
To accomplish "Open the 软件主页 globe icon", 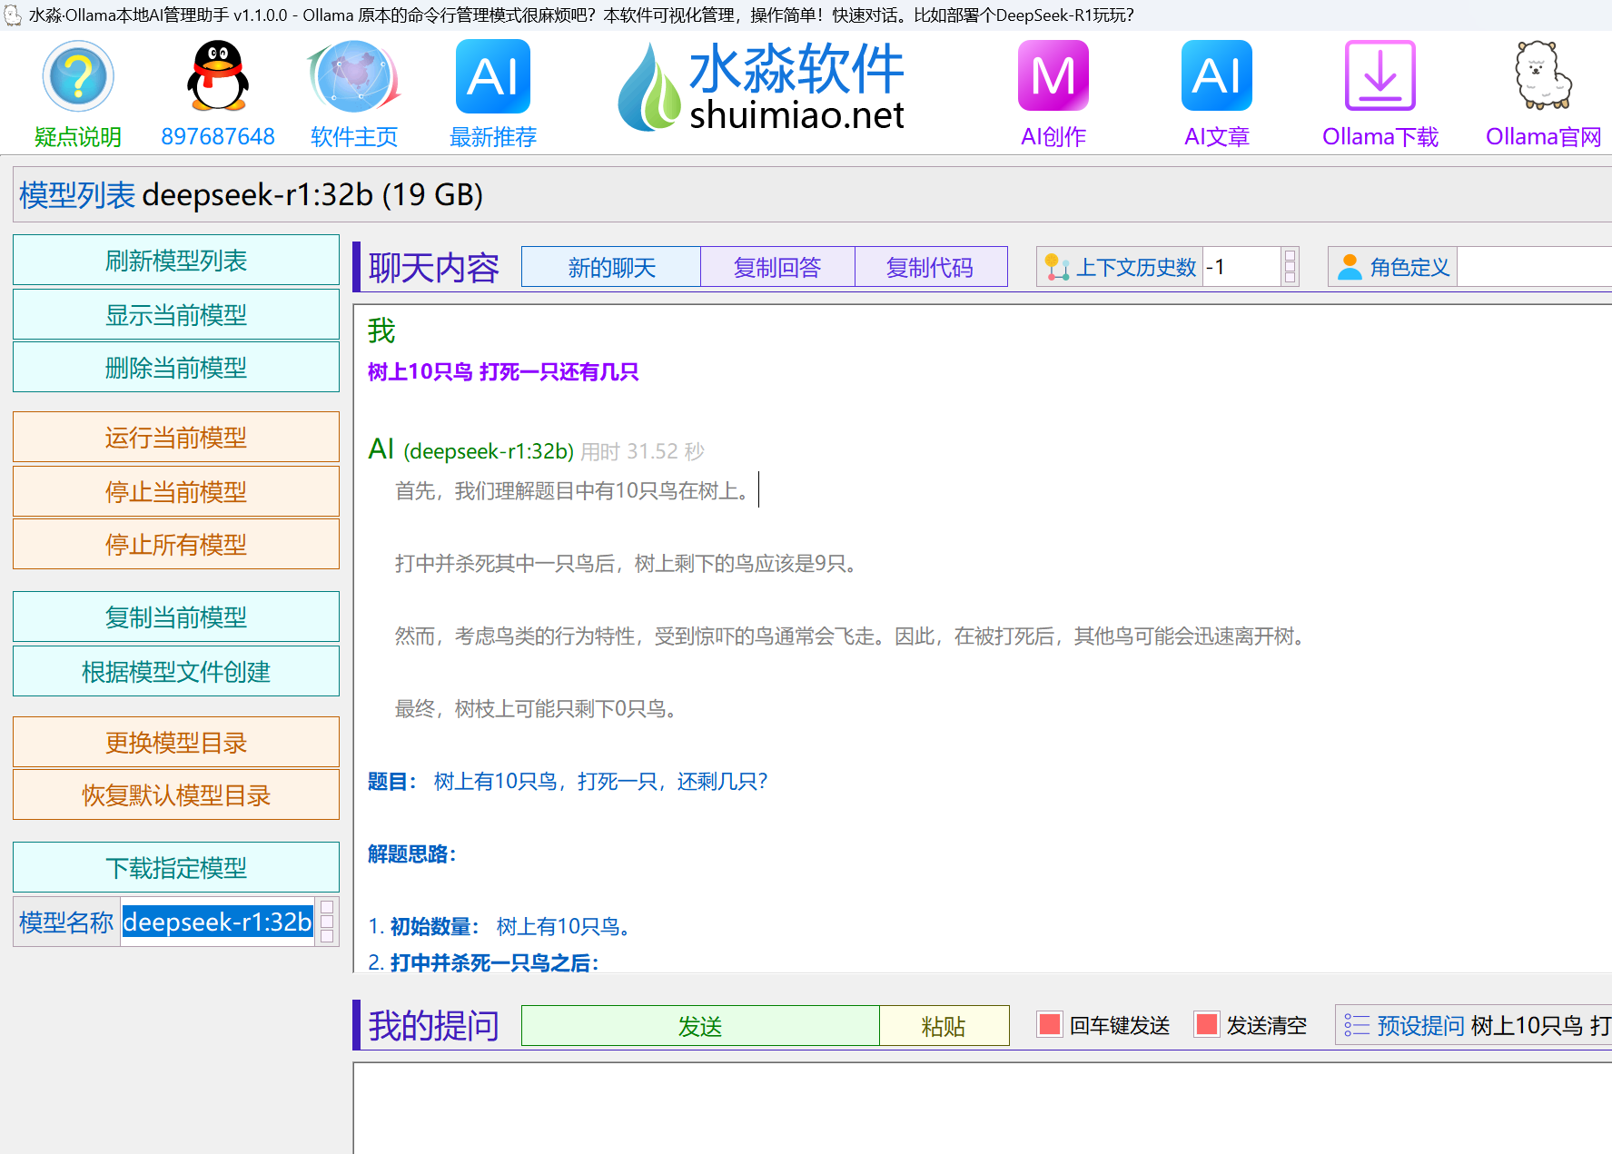I will (354, 76).
